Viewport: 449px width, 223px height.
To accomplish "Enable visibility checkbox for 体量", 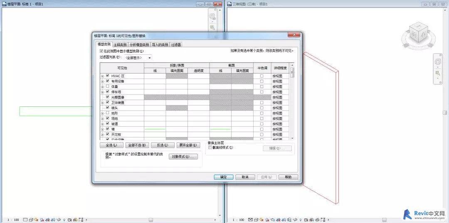I will coord(108,86).
